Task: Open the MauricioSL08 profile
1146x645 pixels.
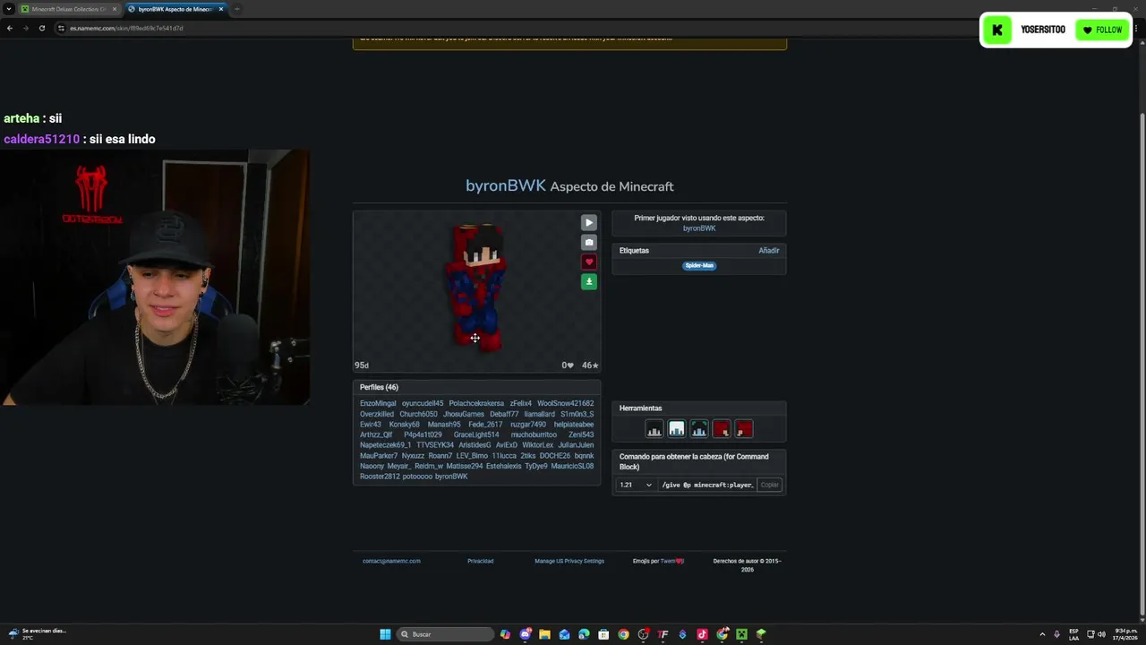Action: coord(572,466)
